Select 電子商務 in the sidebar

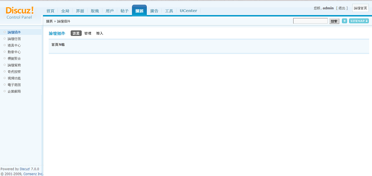click(14, 85)
